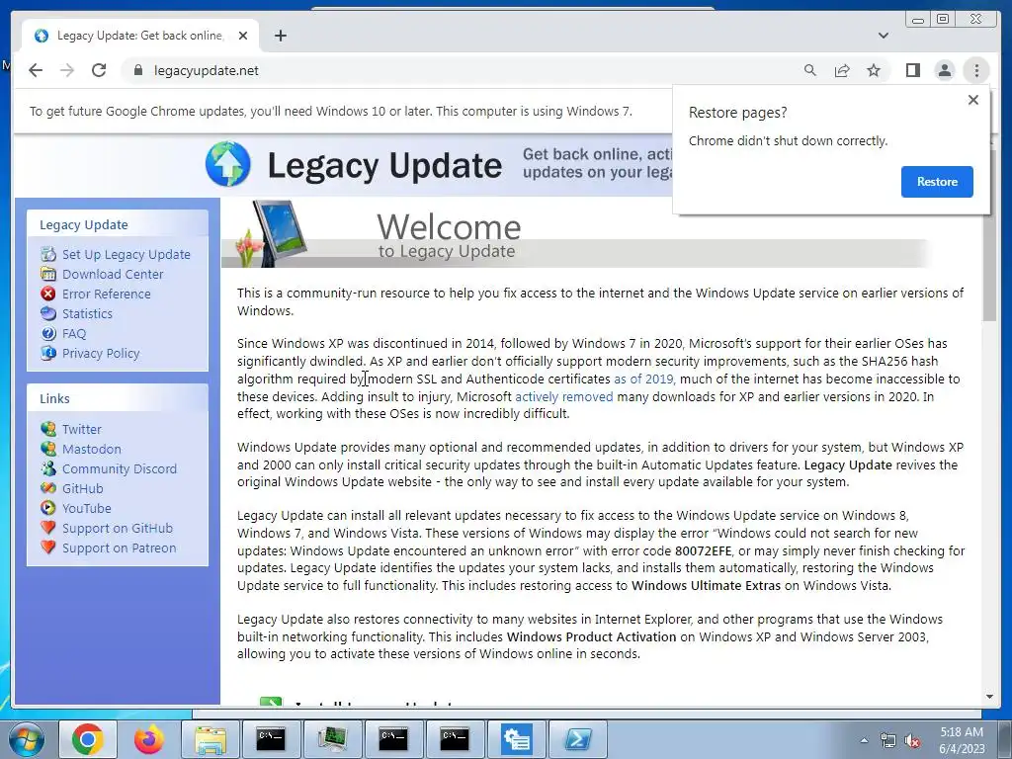Open the Windows Start orb
This screenshot has width=1012, height=759.
27,739
